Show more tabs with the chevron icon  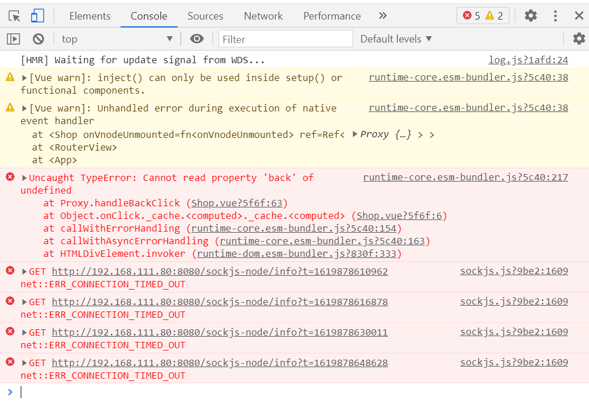tap(383, 16)
